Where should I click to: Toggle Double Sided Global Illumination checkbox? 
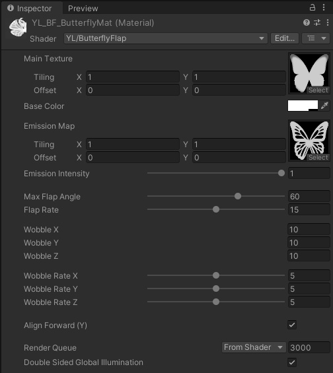(x=292, y=362)
